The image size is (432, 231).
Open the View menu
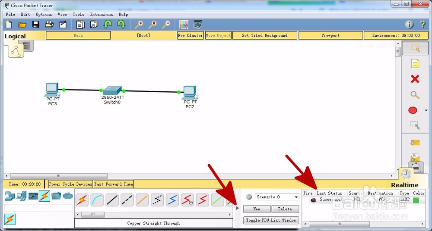pos(62,14)
